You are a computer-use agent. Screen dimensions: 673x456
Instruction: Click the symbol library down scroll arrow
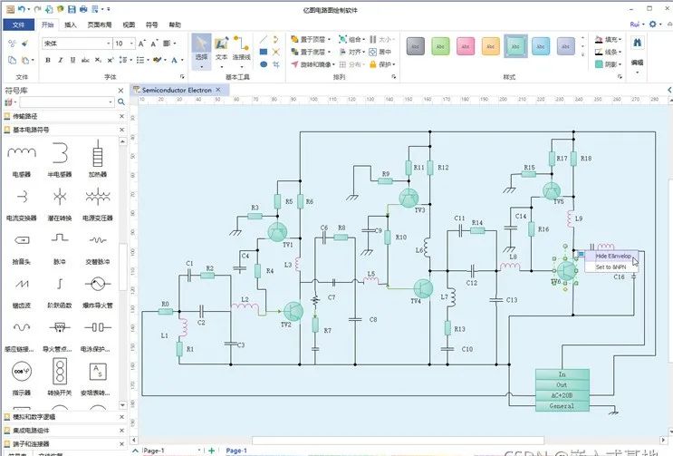[123, 404]
